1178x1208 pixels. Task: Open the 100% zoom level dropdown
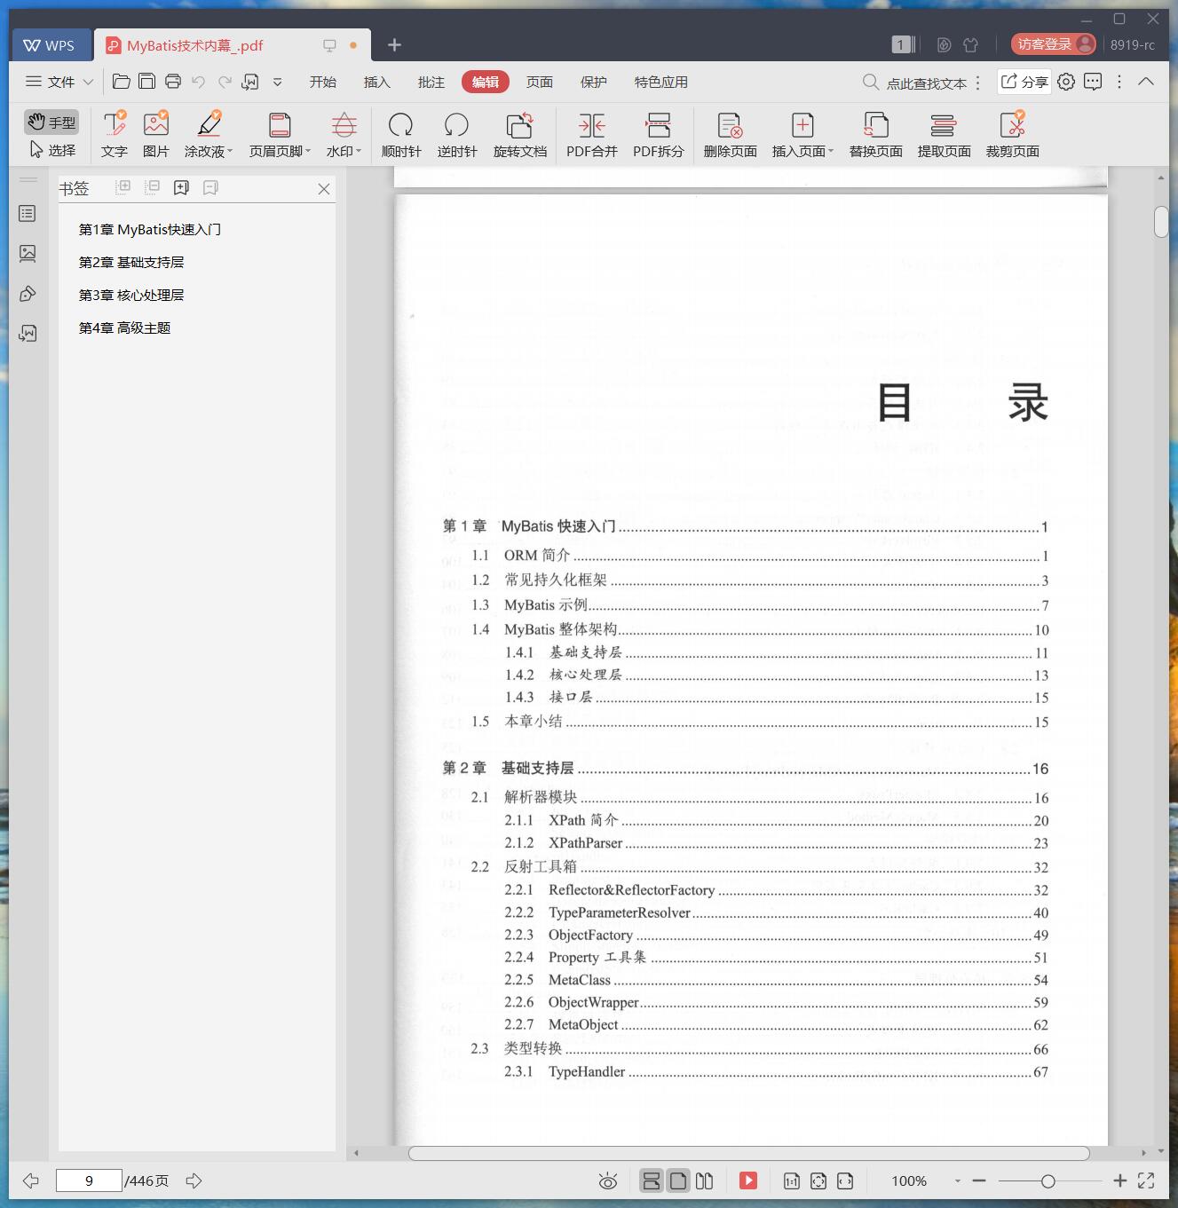958,1180
